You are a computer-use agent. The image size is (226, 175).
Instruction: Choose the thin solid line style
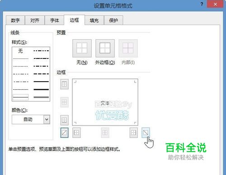point(21,97)
